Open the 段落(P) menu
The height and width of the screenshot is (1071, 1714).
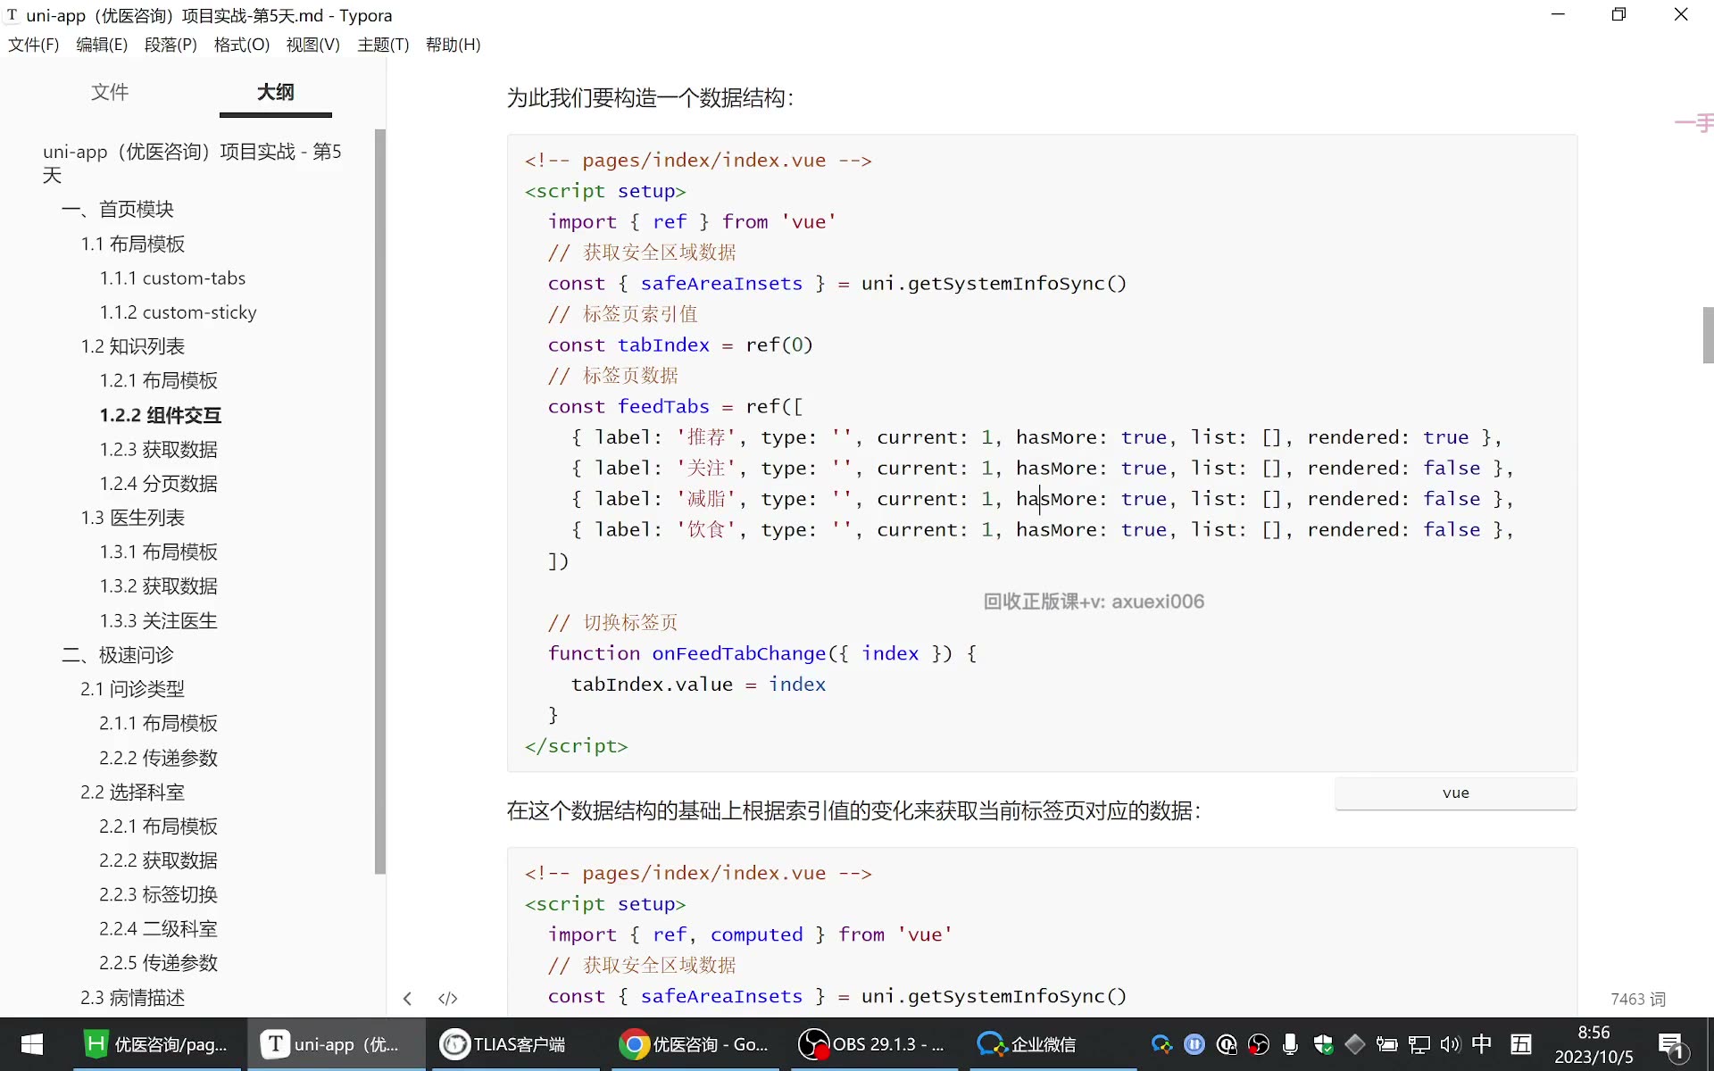(x=171, y=45)
